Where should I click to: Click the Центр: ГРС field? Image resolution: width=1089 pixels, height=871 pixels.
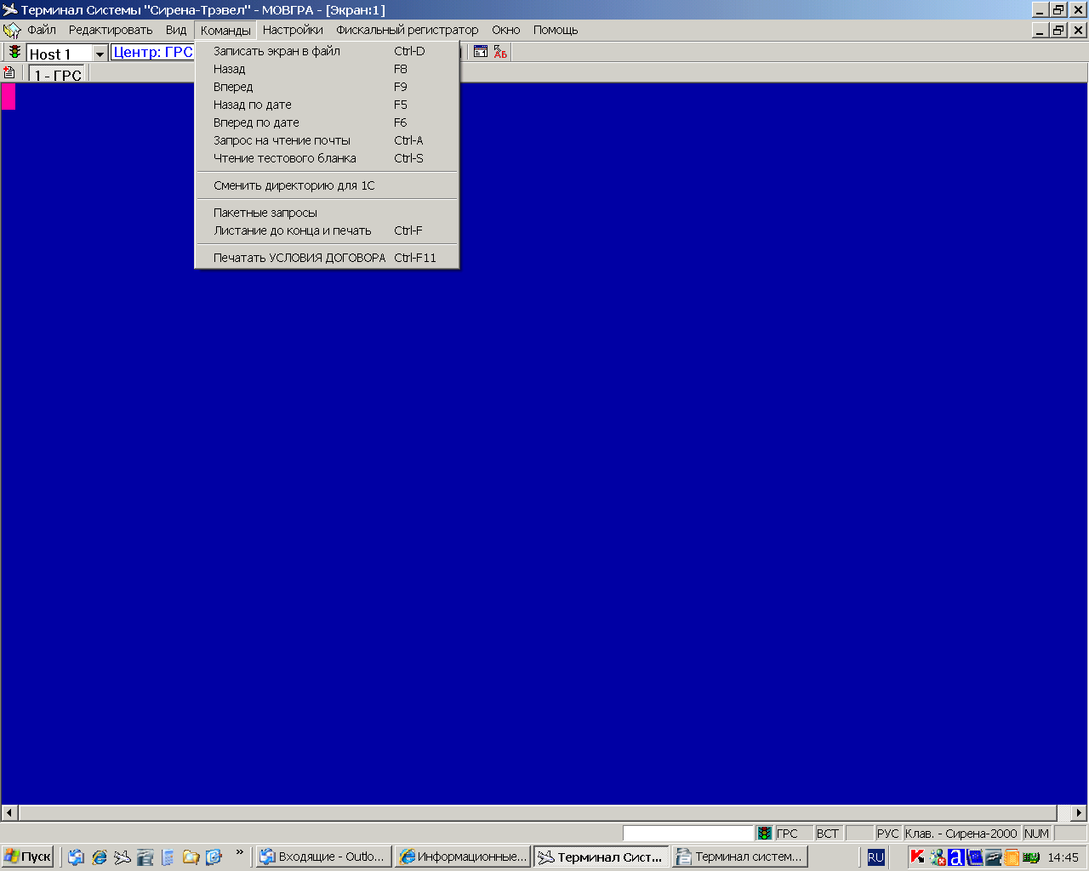point(153,53)
